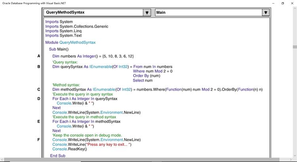Screen dimensions: 297x162
Task: Restore down the application window
Action: point(283,3)
